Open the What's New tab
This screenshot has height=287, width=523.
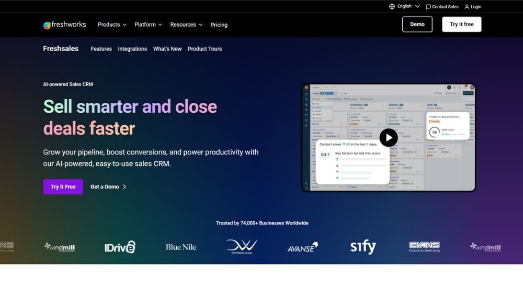(x=167, y=49)
